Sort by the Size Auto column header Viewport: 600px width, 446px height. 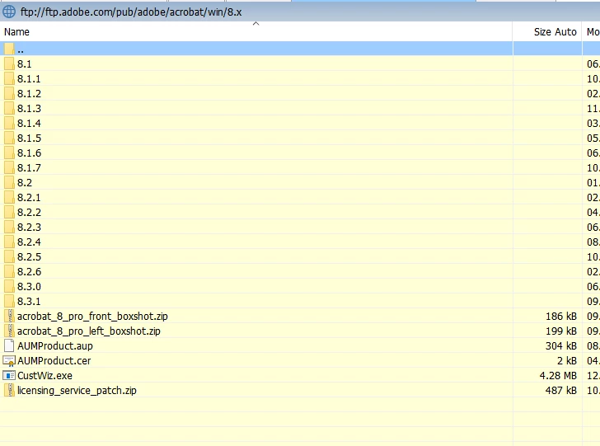click(x=547, y=32)
